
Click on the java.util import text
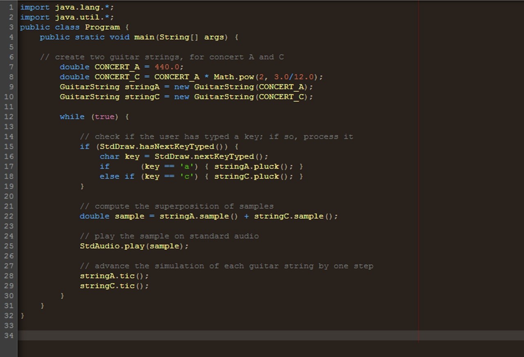click(x=84, y=17)
